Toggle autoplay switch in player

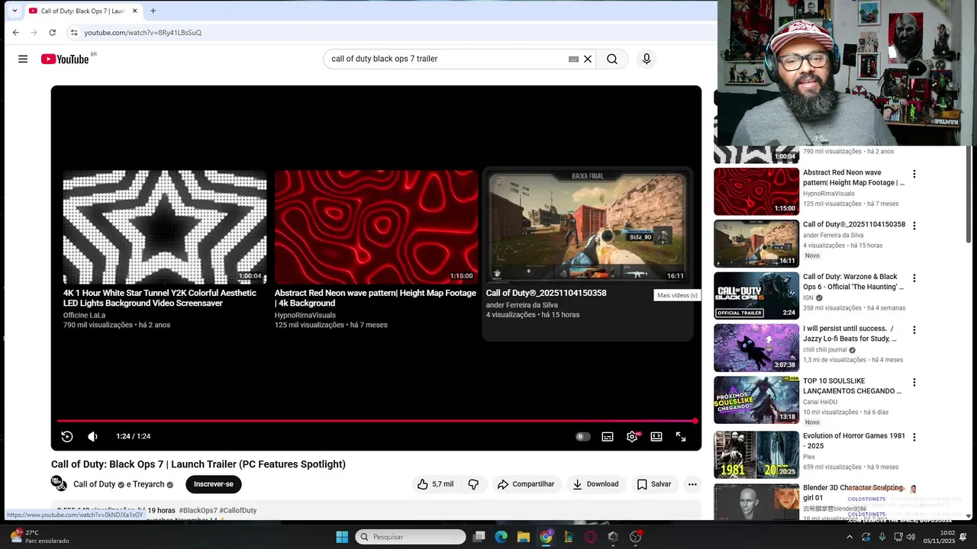pos(583,436)
